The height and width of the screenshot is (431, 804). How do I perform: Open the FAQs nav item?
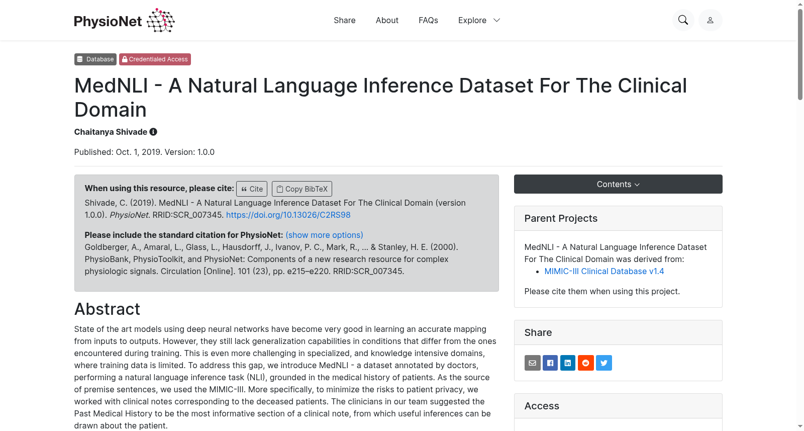(x=428, y=20)
